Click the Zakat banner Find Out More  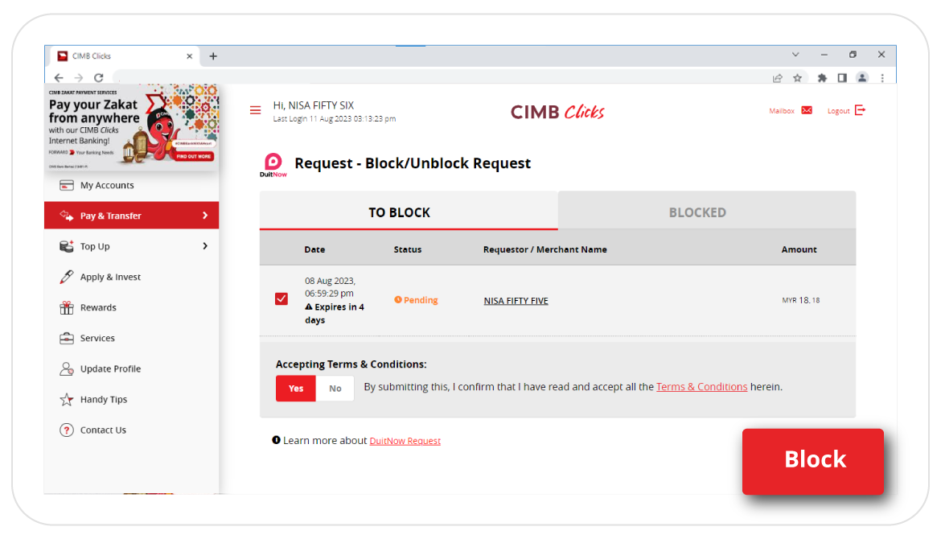[x=193, y=156]
